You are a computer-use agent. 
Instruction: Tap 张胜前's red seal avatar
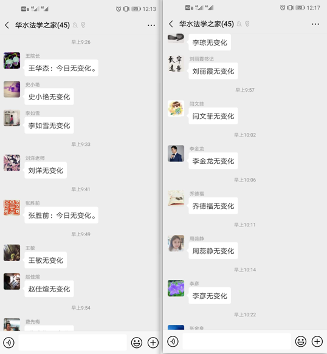[x=12, y=208]
